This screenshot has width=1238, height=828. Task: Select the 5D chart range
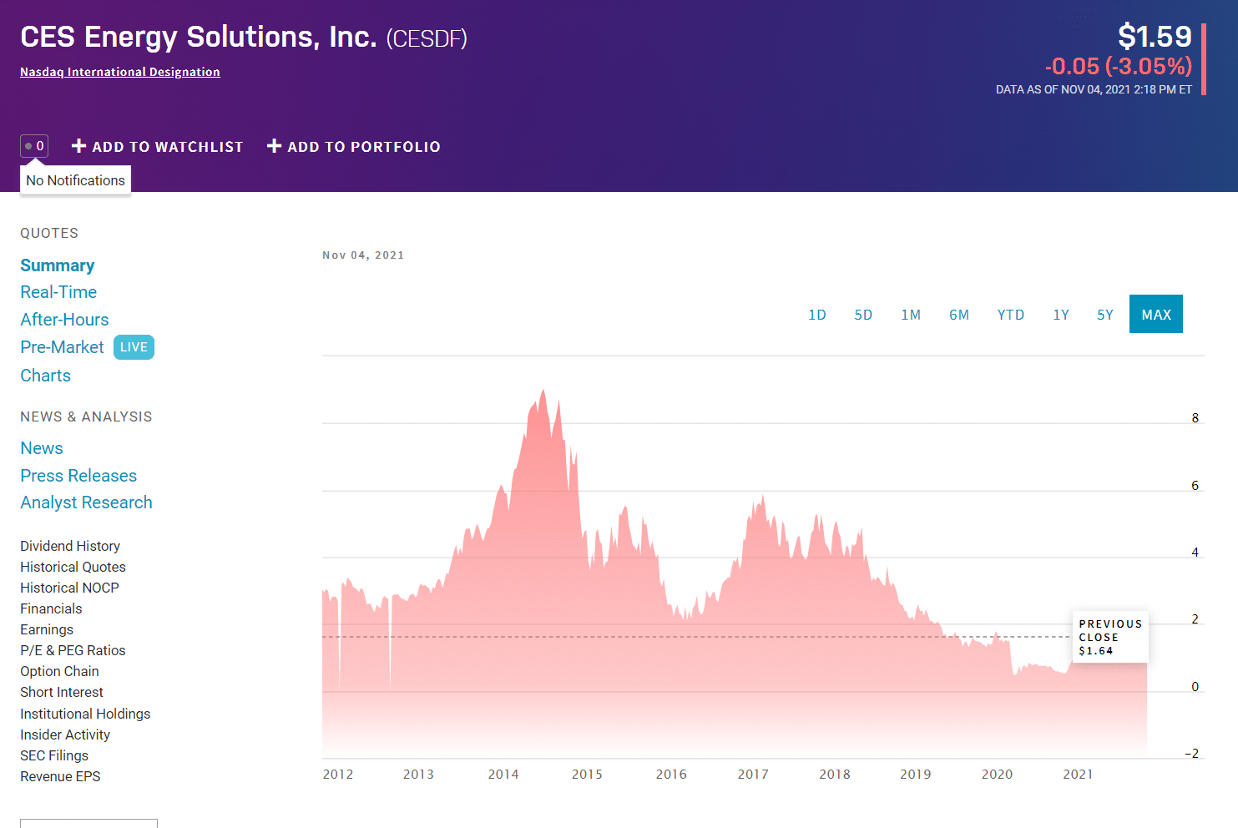pos(863,315)
